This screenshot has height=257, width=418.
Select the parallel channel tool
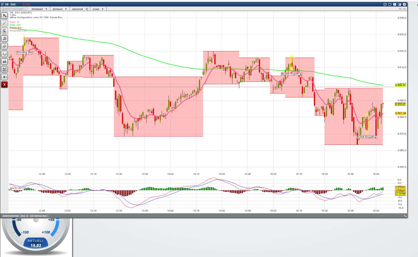coord(4,46)
